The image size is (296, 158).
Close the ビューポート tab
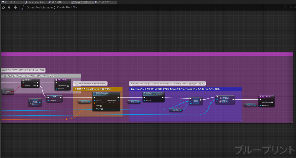click(x=22, y=2)
